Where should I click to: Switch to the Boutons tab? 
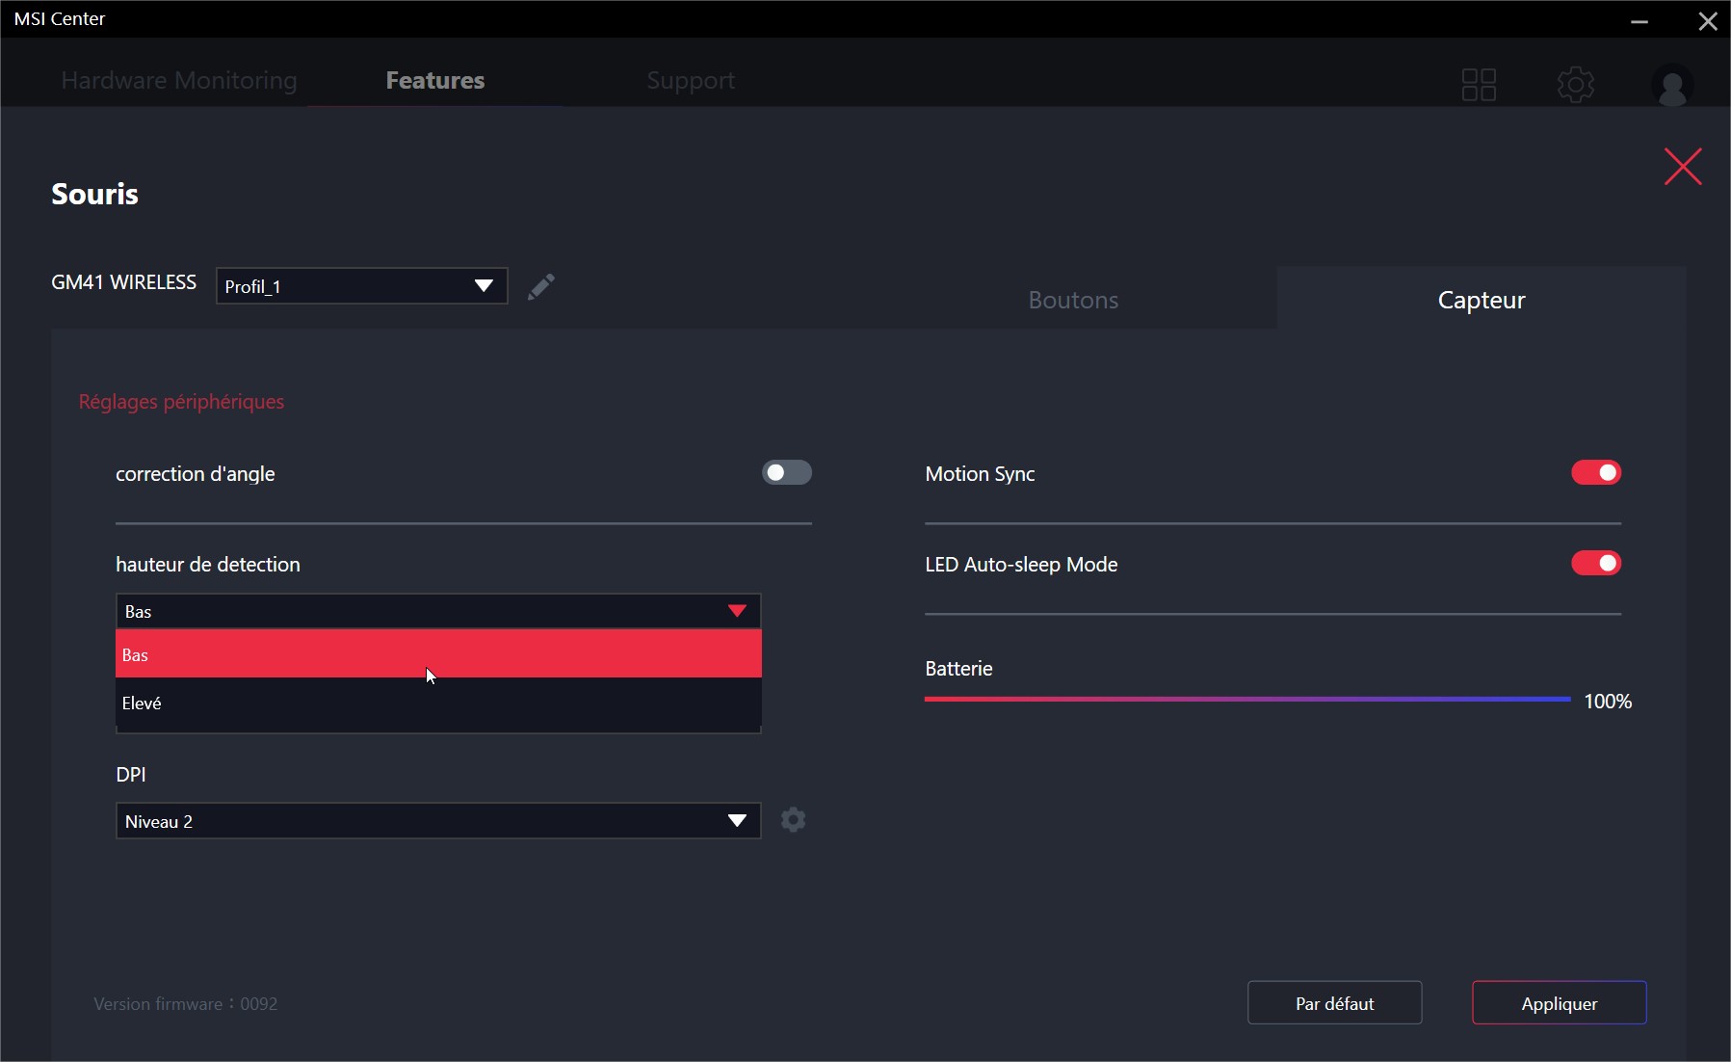[x=1073, y=300]
